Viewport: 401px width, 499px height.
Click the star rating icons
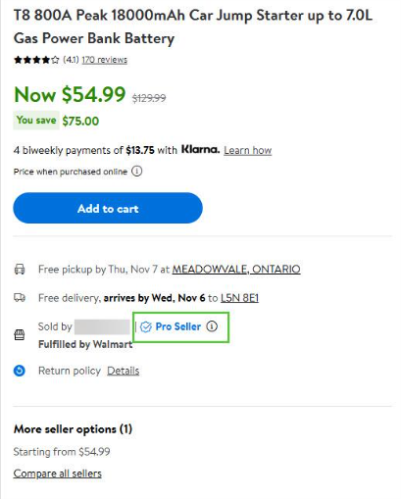(x=36, y=60)
